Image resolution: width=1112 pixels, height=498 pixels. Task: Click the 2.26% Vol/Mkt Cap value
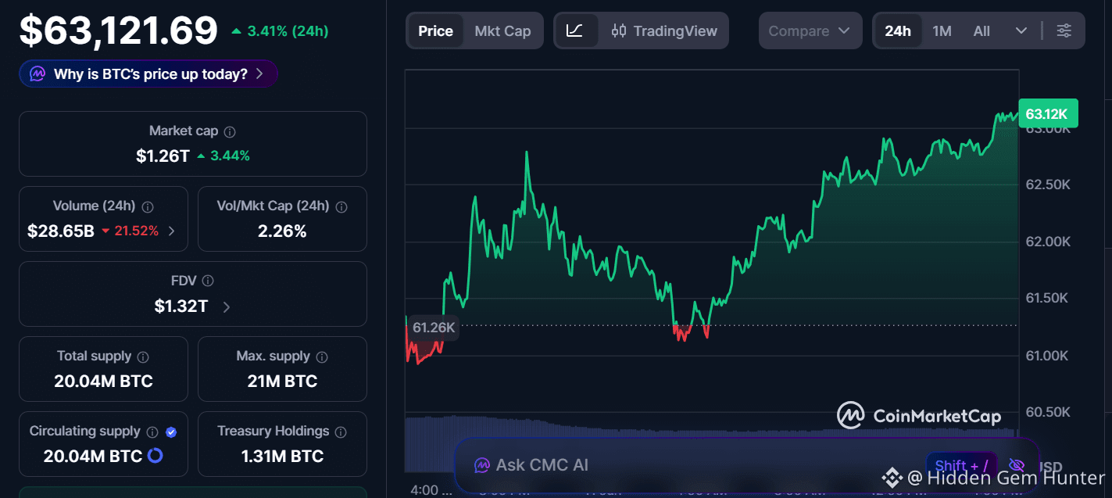(282, 231)
